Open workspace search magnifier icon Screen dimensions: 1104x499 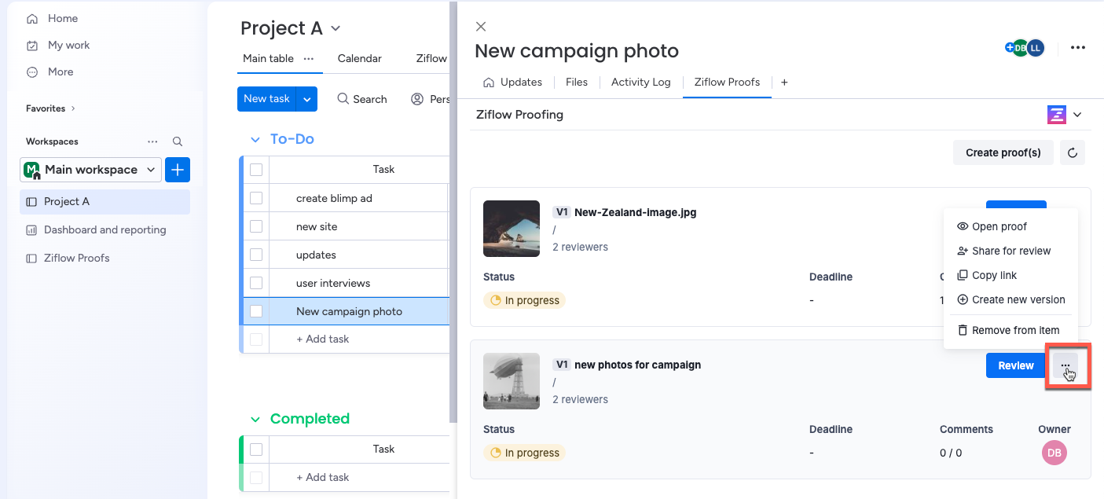coord(178,141)
